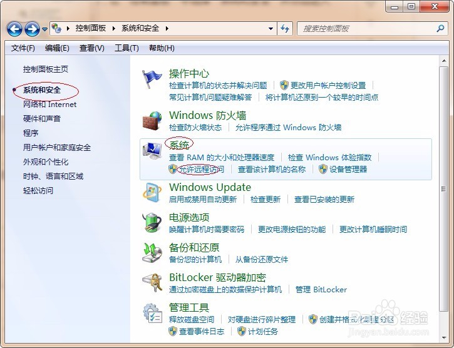Click the Windows 防火墙 brick wall icon
Viewport: 454px width, 348px height.
pos(152,121)
